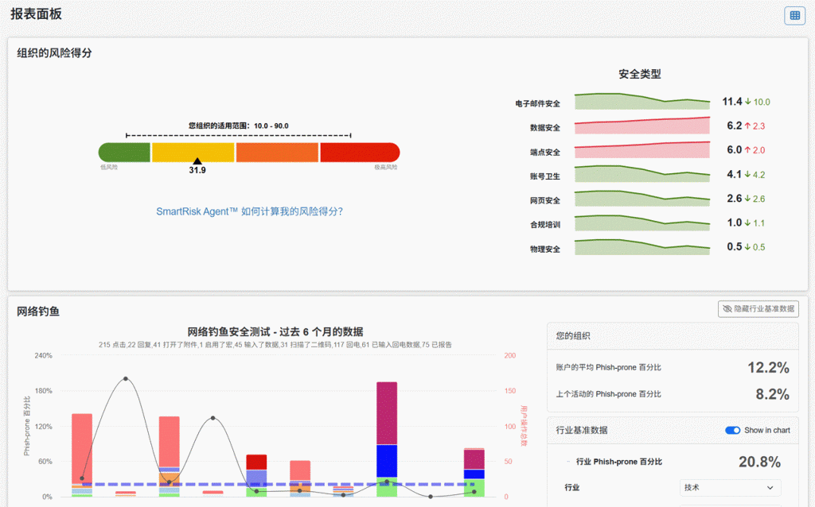This screenshot has width=815, height=507.
Task: Click the 物理安全 trend sparkline
Action: [641, 248]
